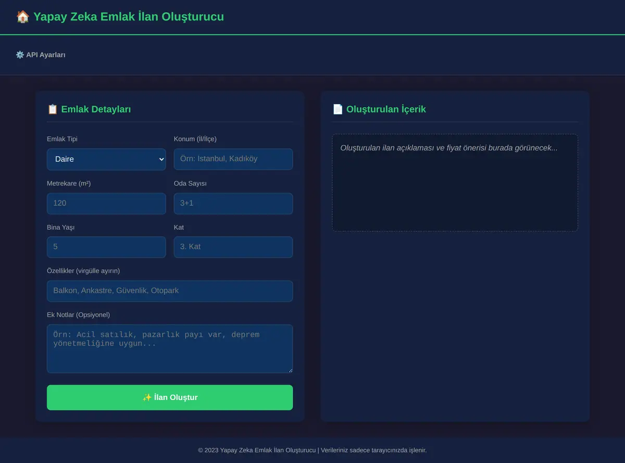Image resolution: width=625 pixels, height=463 pixels.
Task: Click the house icon in the header
Action: tap(22, 17)
